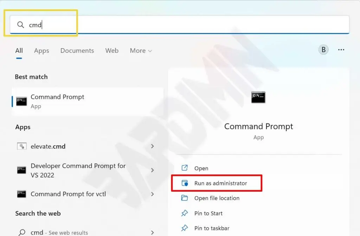This screenshot has width=360, height=236.
Task: Switch to the All tab
Action: click(19, 51)
